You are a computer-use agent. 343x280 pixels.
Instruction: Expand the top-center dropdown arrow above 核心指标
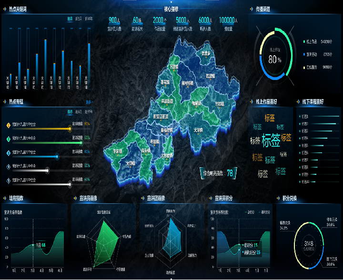pyautogui.click(x=171, y=2)
